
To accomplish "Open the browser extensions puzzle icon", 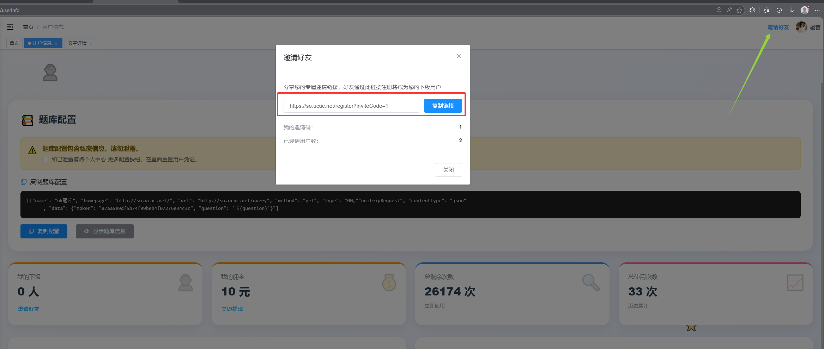I will [x=752, y=10].
